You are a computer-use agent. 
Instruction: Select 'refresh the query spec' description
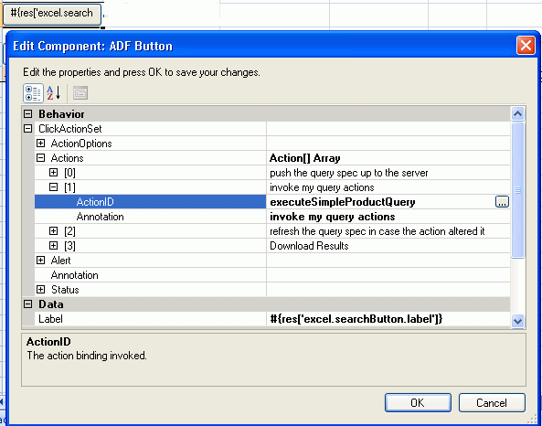tap(377, 231)
